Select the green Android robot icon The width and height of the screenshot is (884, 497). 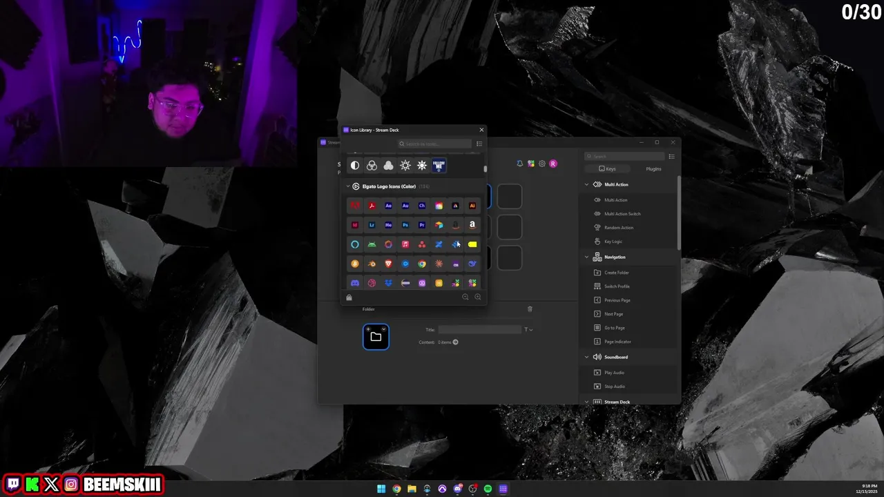coord(372,244)
